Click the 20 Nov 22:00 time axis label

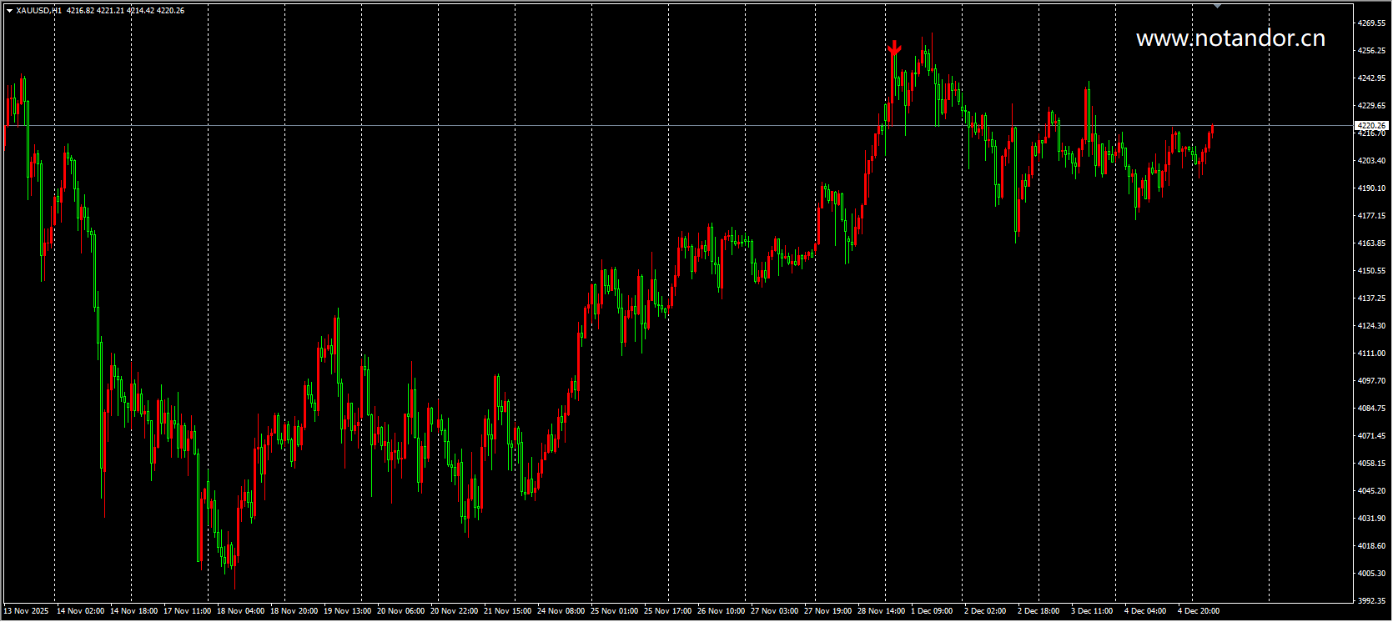(454, 611)
